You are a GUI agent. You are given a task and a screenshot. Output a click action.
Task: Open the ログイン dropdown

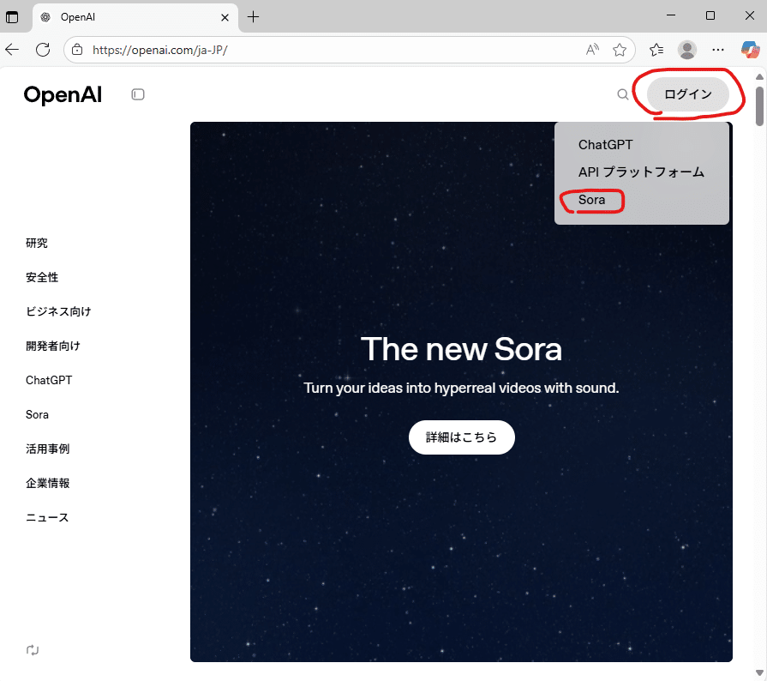tap(688, 94)
